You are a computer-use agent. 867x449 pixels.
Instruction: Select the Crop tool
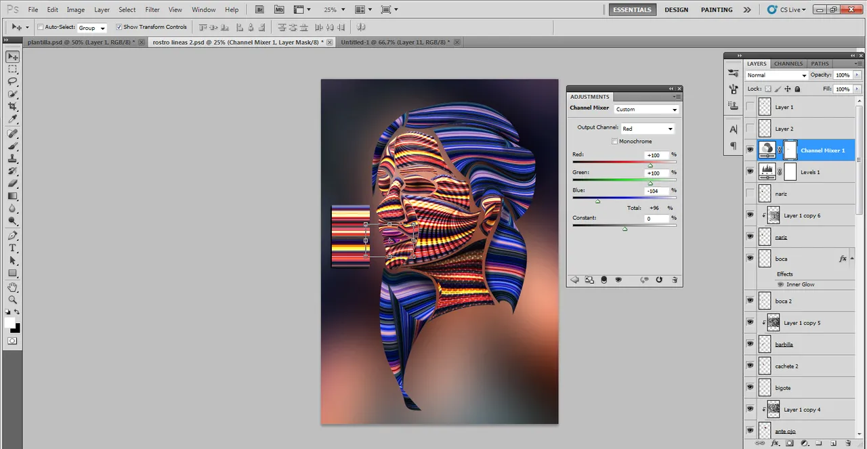coord(12,106)
